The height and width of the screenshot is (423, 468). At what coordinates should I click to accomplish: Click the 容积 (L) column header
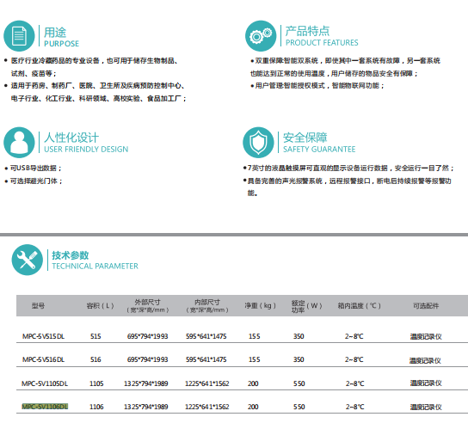100,305
